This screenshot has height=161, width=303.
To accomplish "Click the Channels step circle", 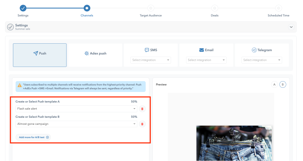I will pyautogui.click(x=87, y=8).
